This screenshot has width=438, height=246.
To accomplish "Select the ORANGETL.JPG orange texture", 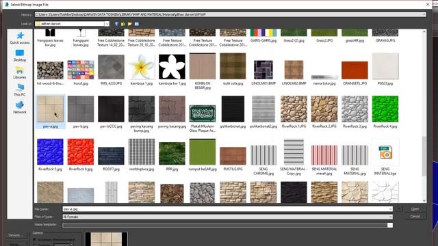I will click(x=355, y=70).
